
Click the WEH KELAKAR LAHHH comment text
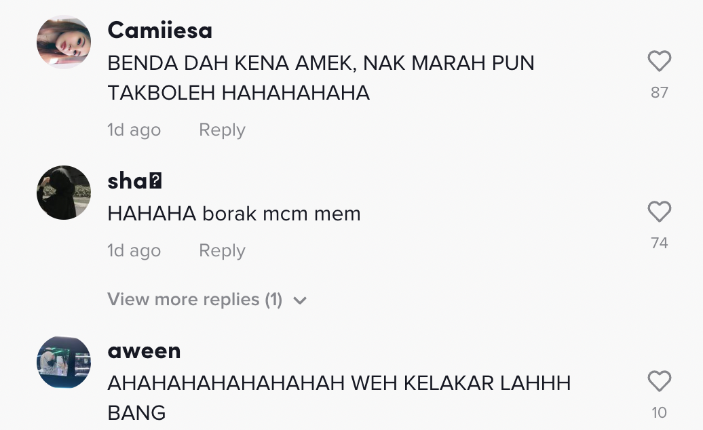pyautogui.click(x=339, y=397)
